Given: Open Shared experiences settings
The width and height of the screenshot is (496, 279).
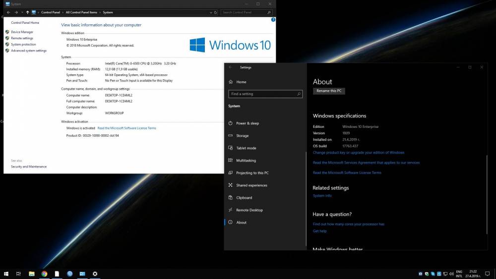Looking at the screenshot, I should pyautogui.click(x=251, y=185).
